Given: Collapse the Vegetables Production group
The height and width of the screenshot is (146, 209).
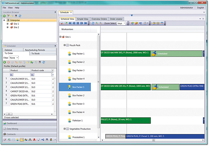Looking at the screenshot, I should [65, 129].
